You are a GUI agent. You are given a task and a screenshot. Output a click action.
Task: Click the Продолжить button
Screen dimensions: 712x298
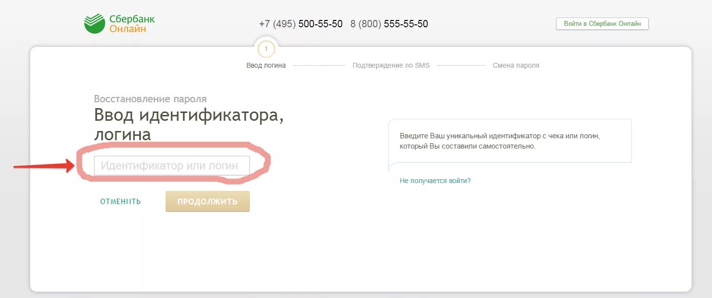[x=207, y=201]
